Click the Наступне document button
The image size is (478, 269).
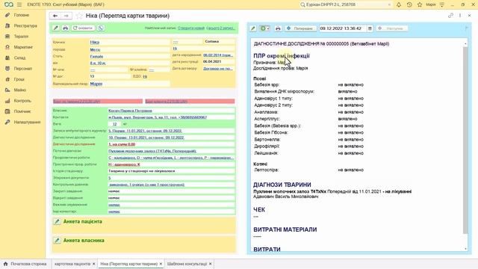pos(391,28)
